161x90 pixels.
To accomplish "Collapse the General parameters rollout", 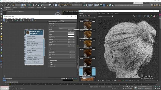I will pyautogui.click(x=62, y=26).
